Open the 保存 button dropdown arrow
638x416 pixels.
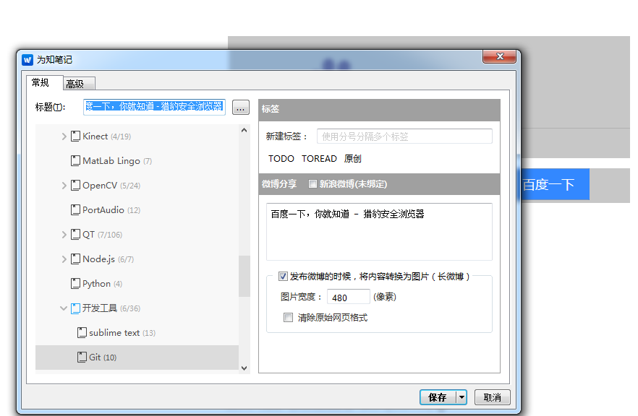(x=462, y=397)
